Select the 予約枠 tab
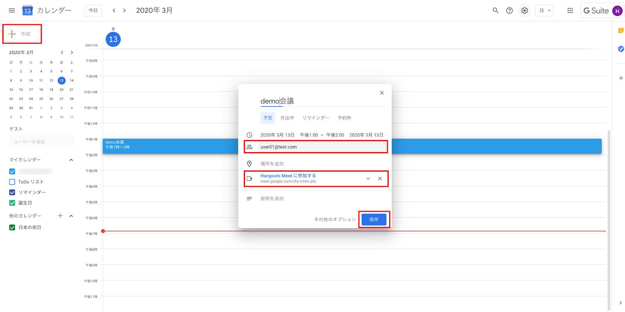Image resolution: width=625 pixels, height=312 pixels. pos(344,118)
